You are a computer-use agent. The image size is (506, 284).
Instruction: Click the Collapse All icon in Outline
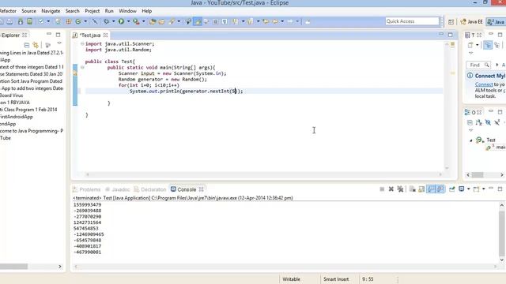(x=470, y=122)
